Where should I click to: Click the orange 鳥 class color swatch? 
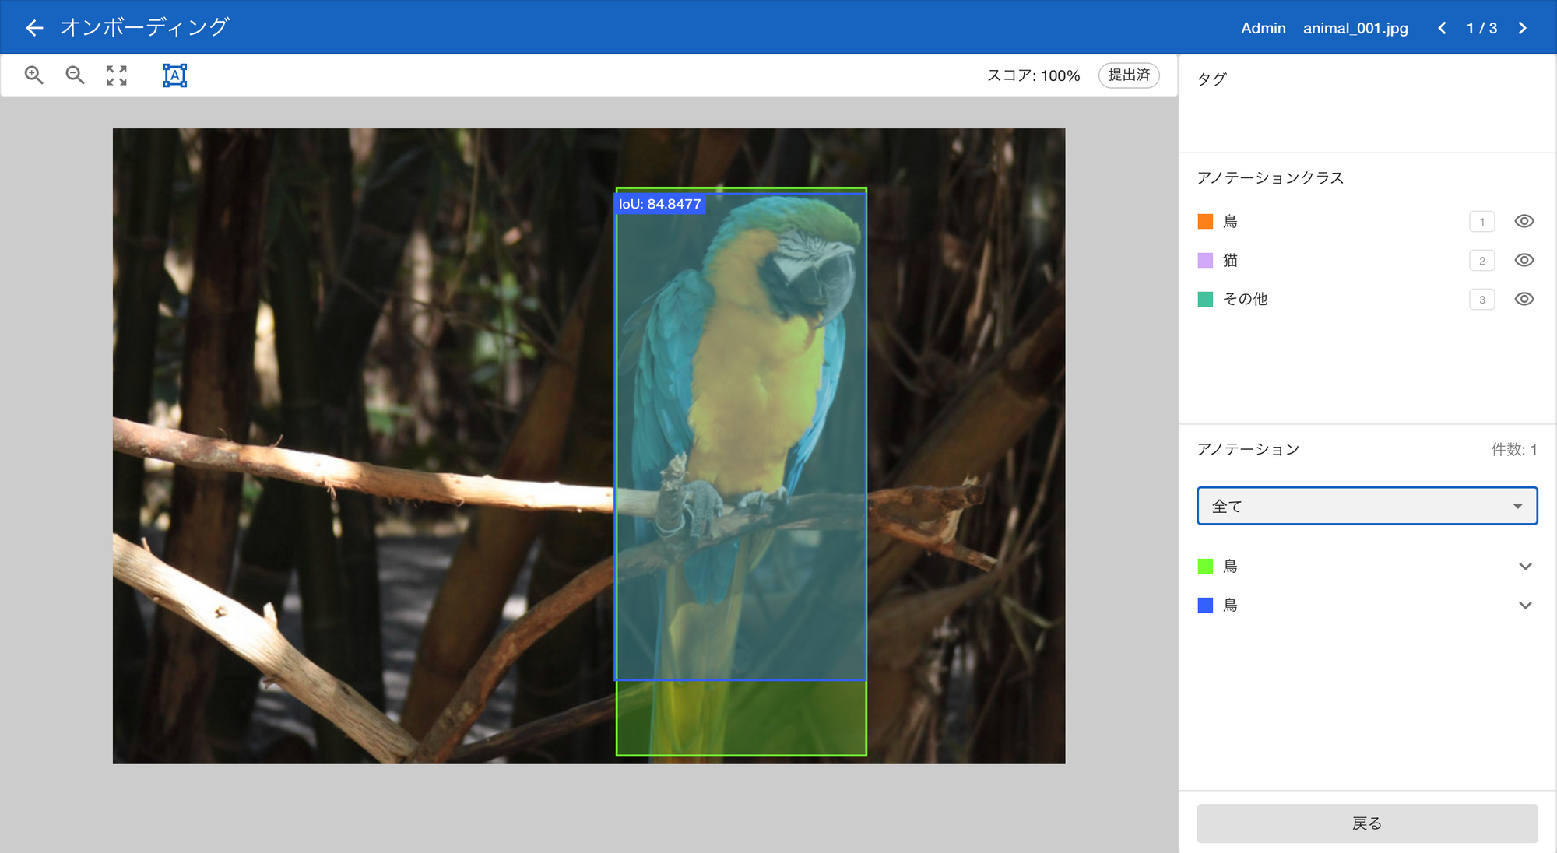click(1205, 222)
